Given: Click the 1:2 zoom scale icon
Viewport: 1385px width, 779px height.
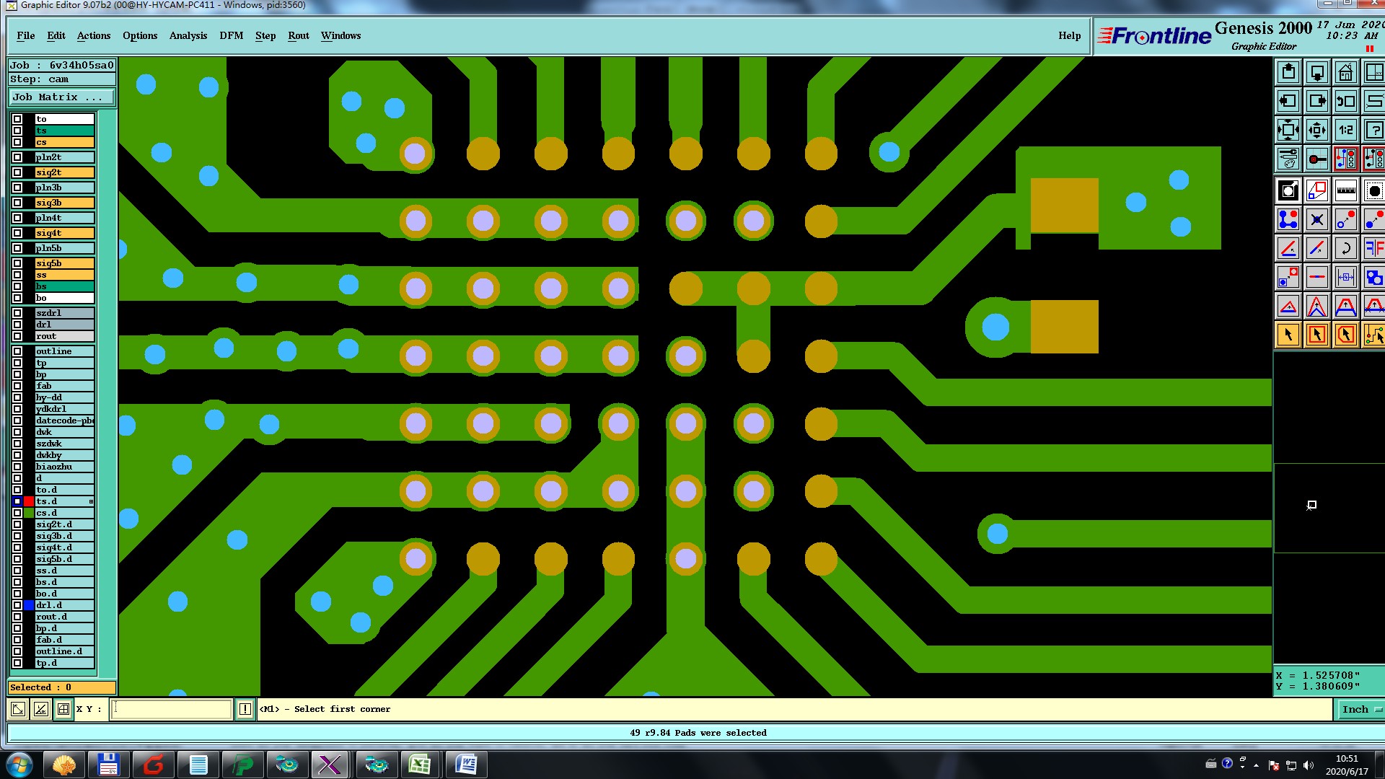Looking at the screenshot, I should point(1345,131).
